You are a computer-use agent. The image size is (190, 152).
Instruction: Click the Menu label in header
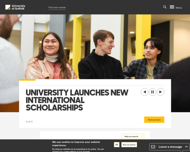tap(179, 8)
